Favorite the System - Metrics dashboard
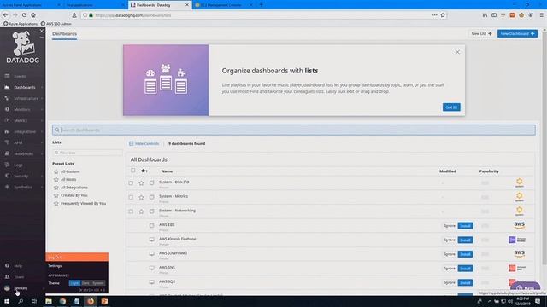This screenshot has width=547, height=307. 141,197
